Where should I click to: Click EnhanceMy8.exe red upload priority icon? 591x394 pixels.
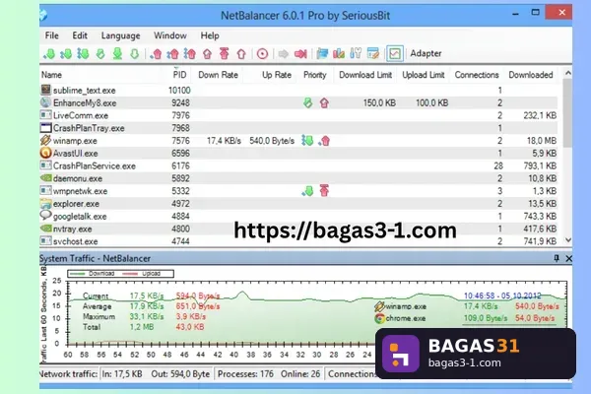tap(324, 102)
